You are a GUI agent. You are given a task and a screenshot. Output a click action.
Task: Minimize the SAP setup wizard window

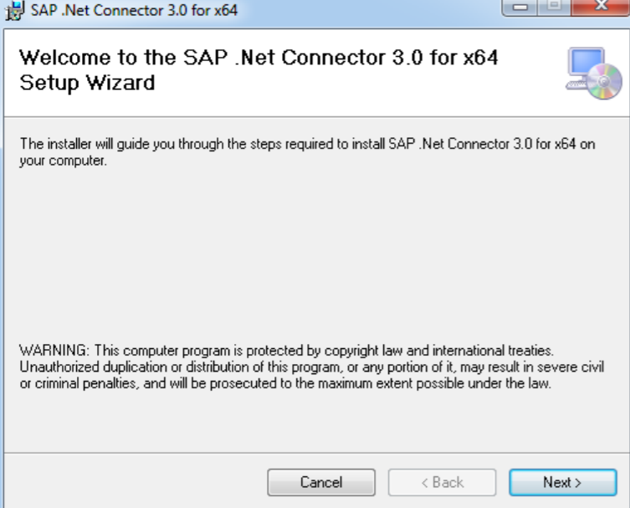click(x=520, y=7)
